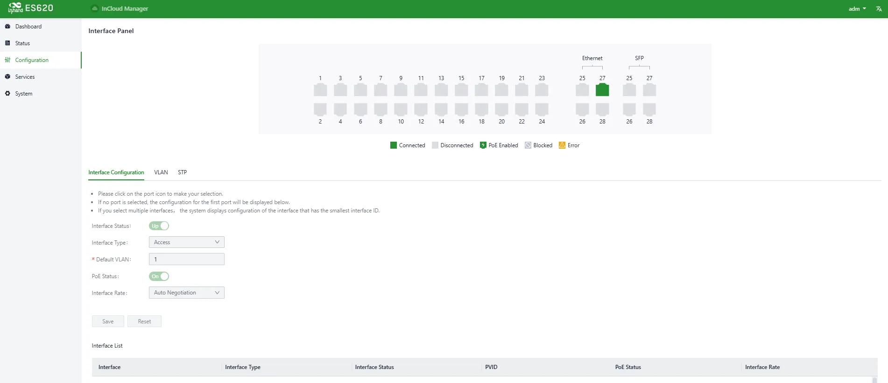This screenshot has width=888, height=383.
Task: Select Ethernet port 27 (connected, green)
Action: [602, 90]
